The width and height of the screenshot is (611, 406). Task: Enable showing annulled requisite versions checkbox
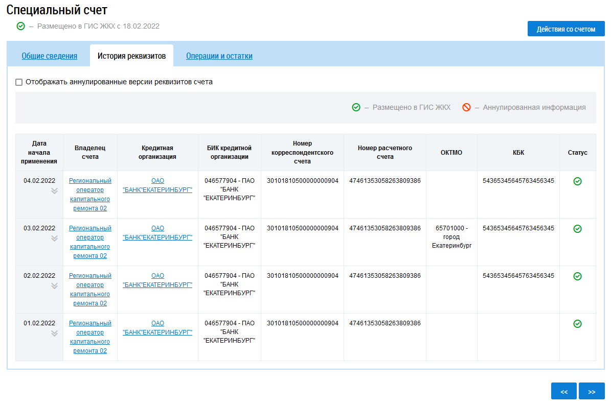[19, 82]
